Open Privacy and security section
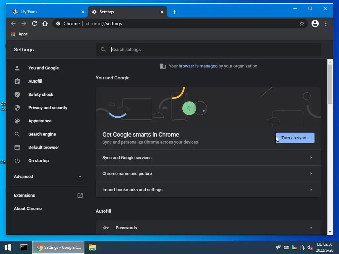Image resolution: width=339 pixels, height=254 pixels. (48, 108)
